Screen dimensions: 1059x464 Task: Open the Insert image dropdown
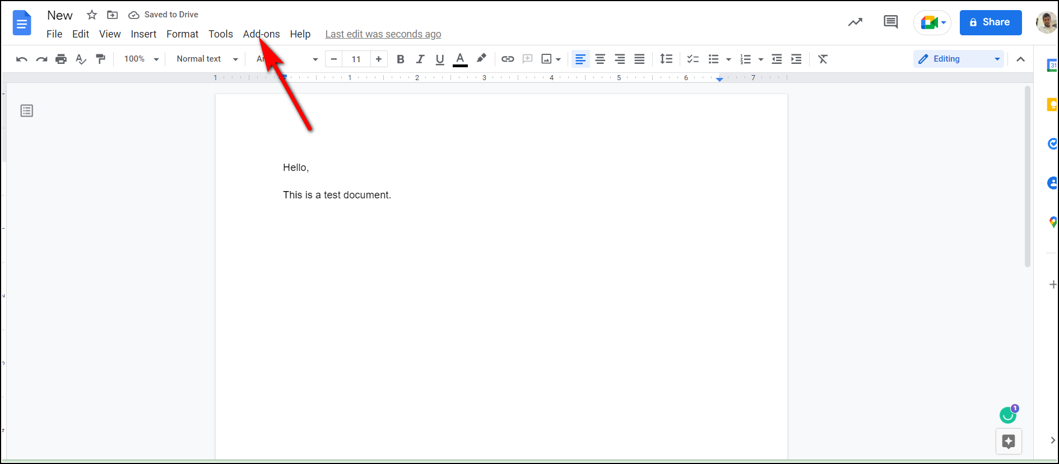(x=551, y=59)
